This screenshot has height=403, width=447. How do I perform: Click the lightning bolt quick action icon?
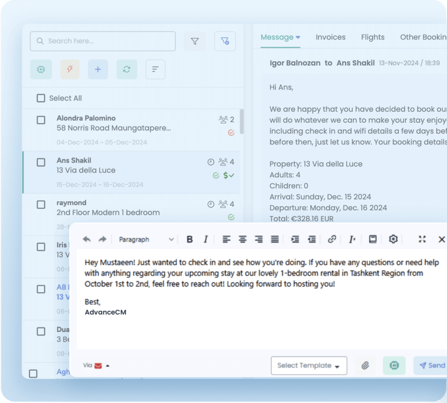[70, 69]
